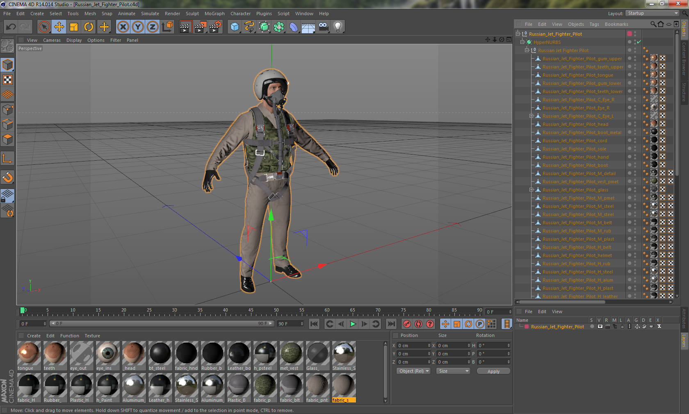
Task: Expand Russian_Jet_Fighter_Pilot_C_Eye_L object
Action: [x=531, y=116]
